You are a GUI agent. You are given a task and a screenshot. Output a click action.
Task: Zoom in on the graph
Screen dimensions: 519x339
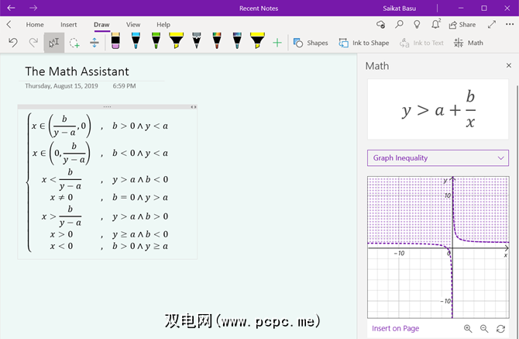(468, 329)
